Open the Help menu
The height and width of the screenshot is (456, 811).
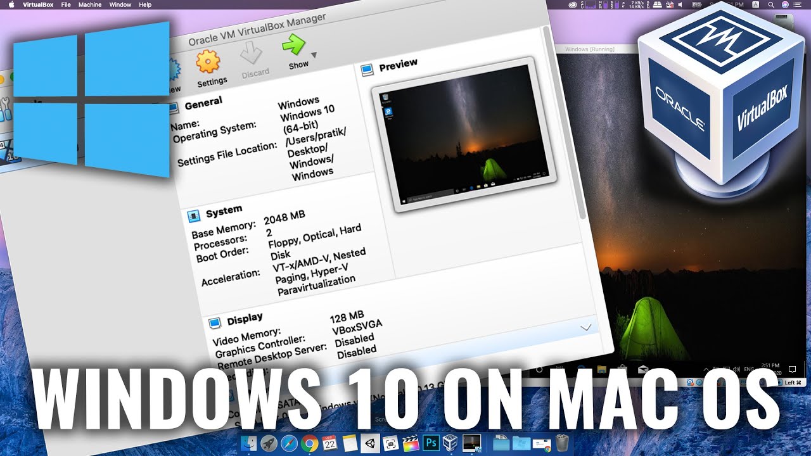pos(145,4)
